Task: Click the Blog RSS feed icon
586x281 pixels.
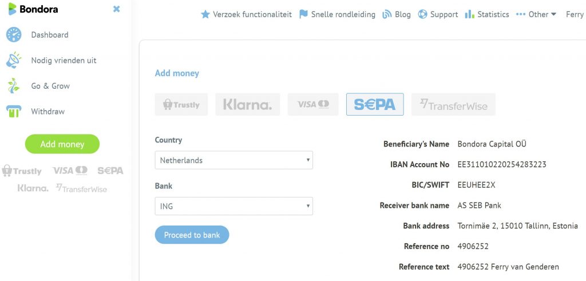Action: click(387, 14)
